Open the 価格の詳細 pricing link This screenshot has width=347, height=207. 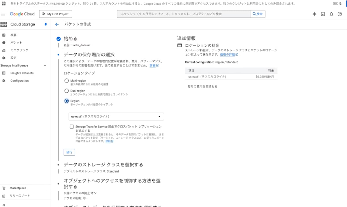tap(229, 54)
